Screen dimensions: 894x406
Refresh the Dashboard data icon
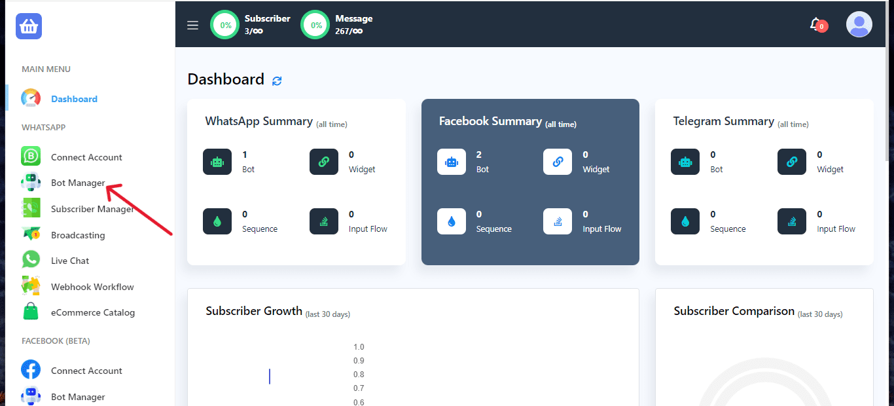277,81
